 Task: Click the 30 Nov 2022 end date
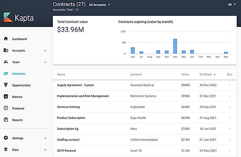coord(208,85)
